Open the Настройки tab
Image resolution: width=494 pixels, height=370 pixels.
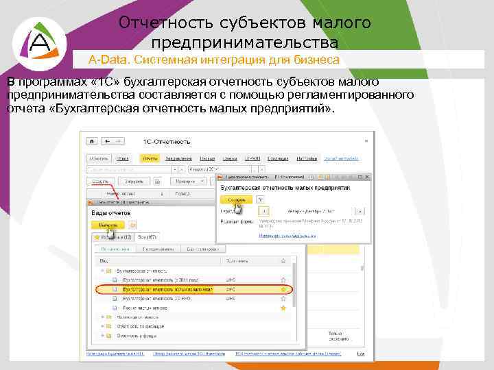coord(307,158)
